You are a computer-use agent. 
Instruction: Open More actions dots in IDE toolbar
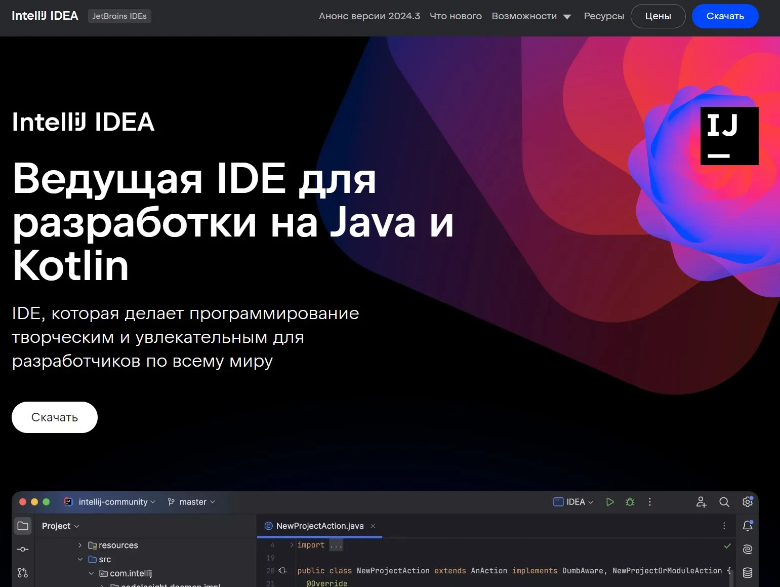(x=650, y=502)
